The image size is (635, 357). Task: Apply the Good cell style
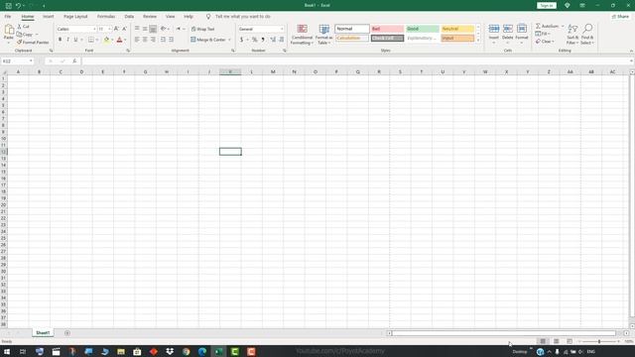423,29
